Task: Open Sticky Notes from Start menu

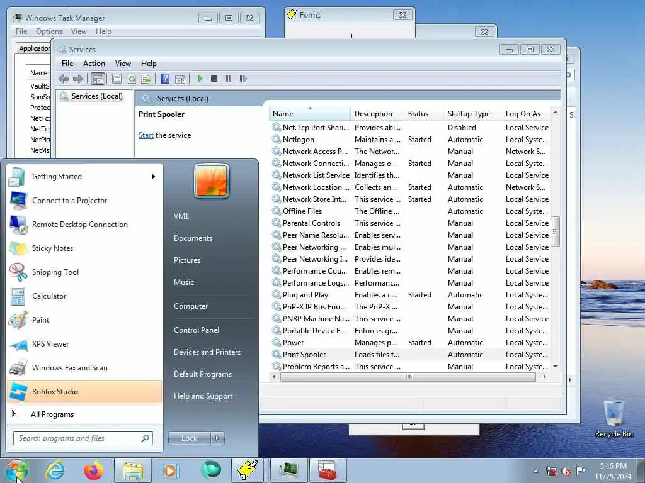Action: [x=85, y=248]
